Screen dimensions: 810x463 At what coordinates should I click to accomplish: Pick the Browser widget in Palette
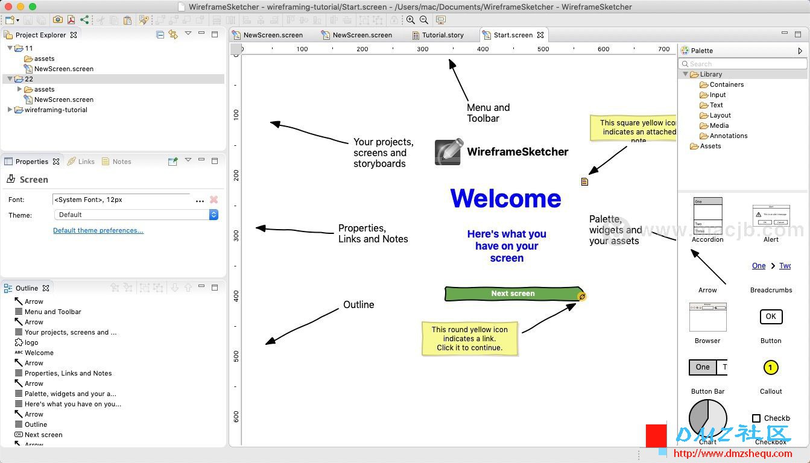707,323
